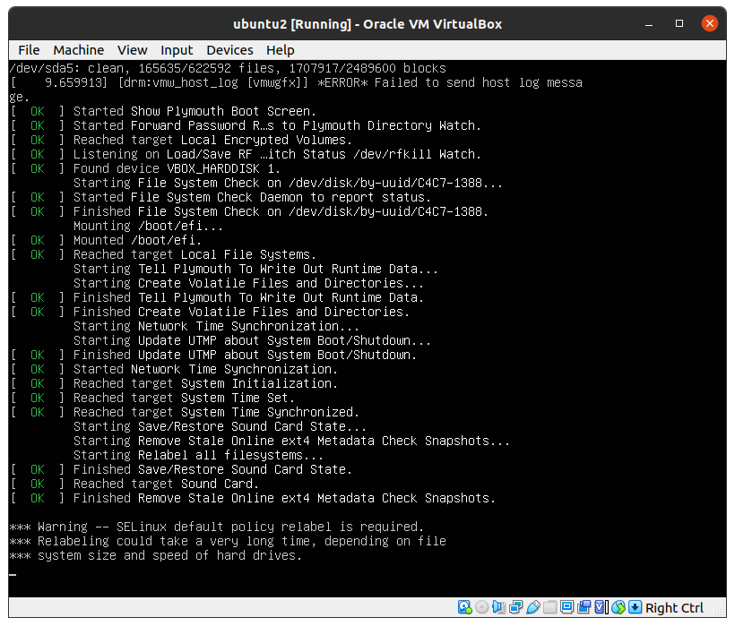
Task: Open the Help menu
Action: (x=281, y=50)
